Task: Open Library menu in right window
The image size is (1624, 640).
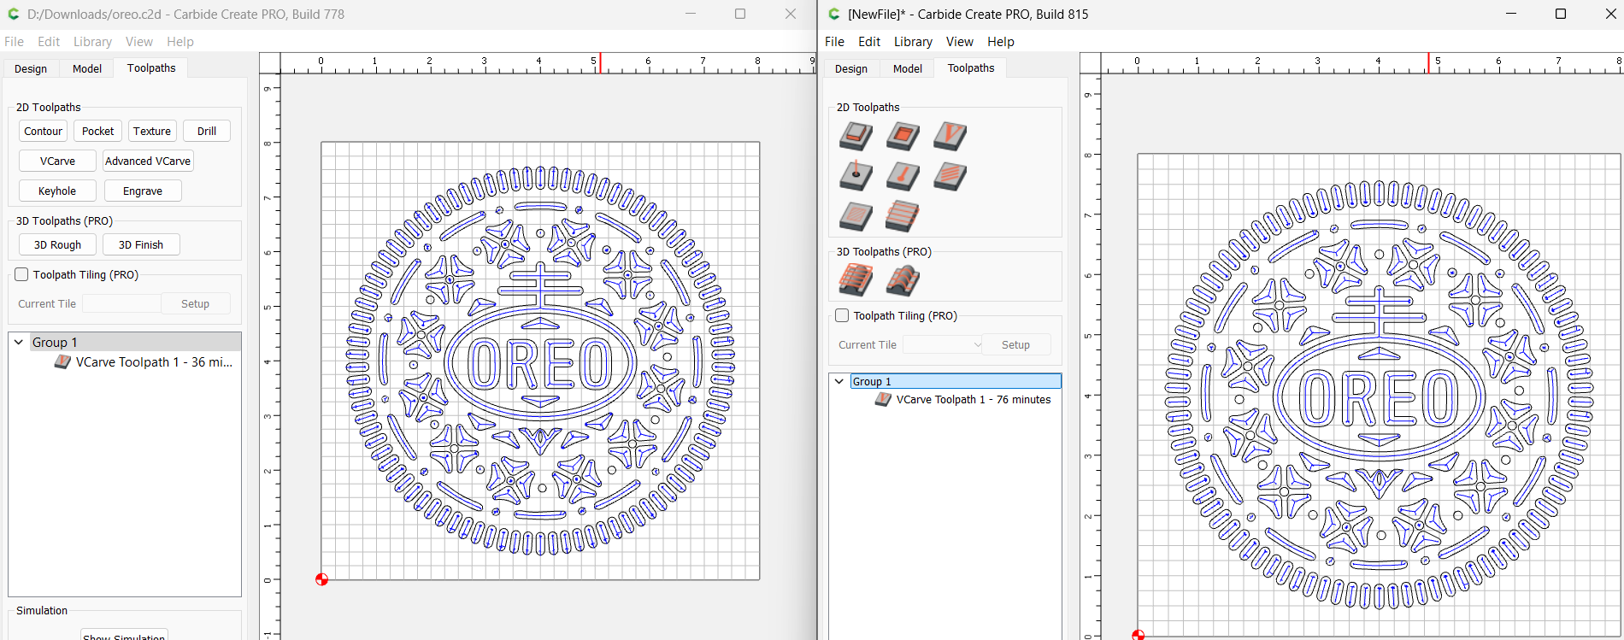Action: tap(913, 41)
